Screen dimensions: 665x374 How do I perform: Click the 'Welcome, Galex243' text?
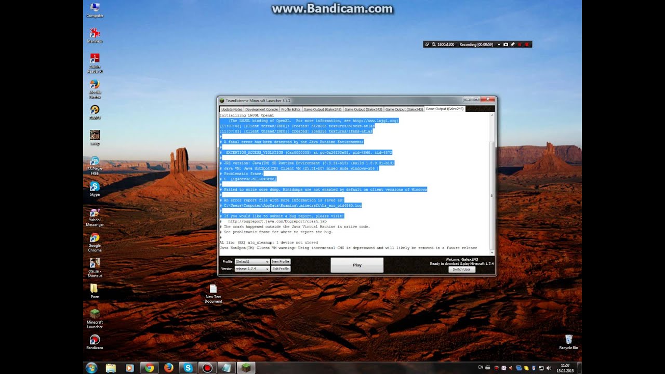[461, 259]
